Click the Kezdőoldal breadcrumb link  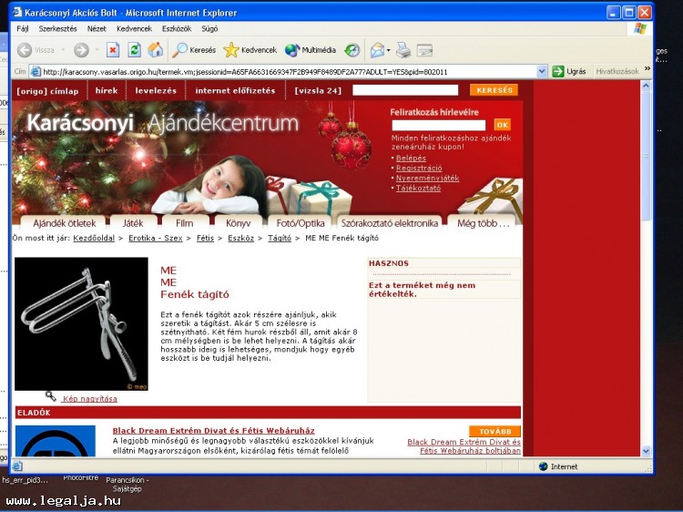(94, 238)
